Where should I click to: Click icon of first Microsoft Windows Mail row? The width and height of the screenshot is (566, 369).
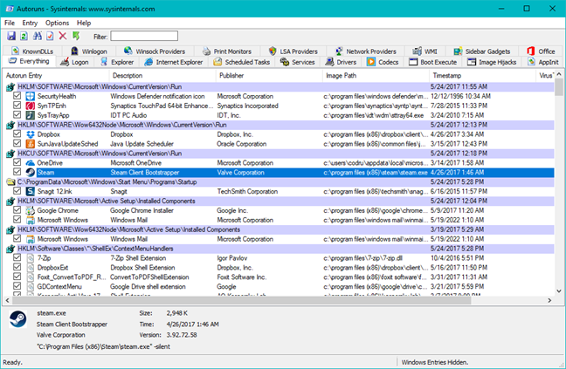[x=31, y=220]
